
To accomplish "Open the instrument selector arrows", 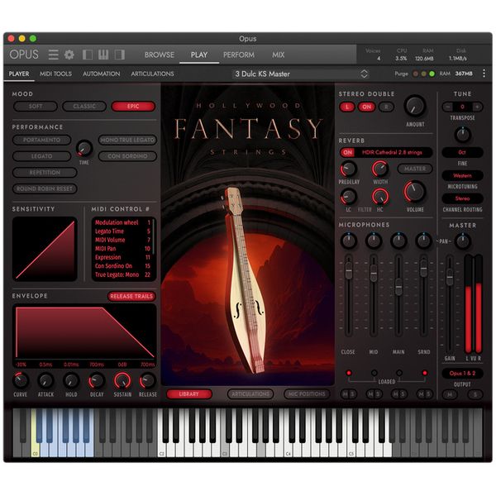I will (364, 74).
